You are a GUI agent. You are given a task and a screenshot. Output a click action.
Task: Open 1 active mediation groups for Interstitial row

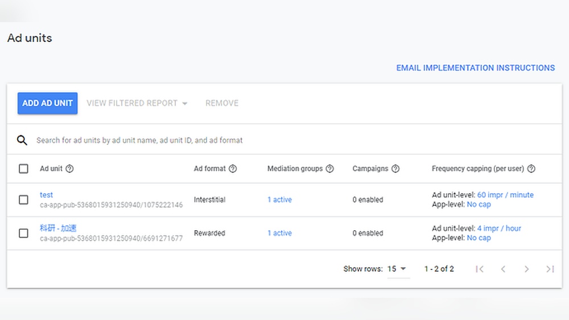[280, 200]
